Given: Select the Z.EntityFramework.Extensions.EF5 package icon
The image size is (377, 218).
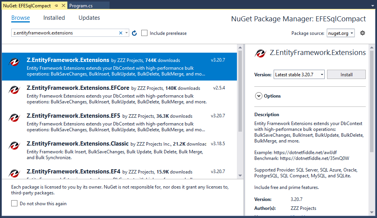Looking at the screenshot, I should 14,118.
